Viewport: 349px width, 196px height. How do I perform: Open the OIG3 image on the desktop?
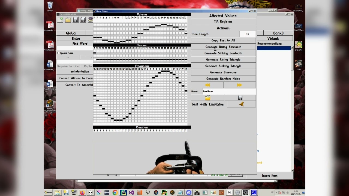click(x=299, y=65)
